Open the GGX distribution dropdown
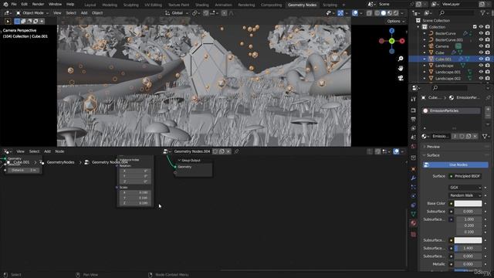Screen dimensions: 494x278 (465, 188)
